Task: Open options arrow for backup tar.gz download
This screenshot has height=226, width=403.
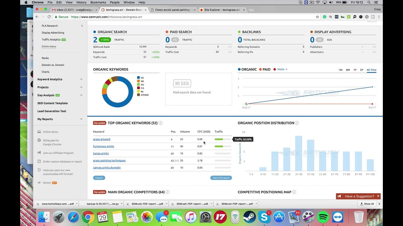Action: pyautogui.click(x=121, y=204)
